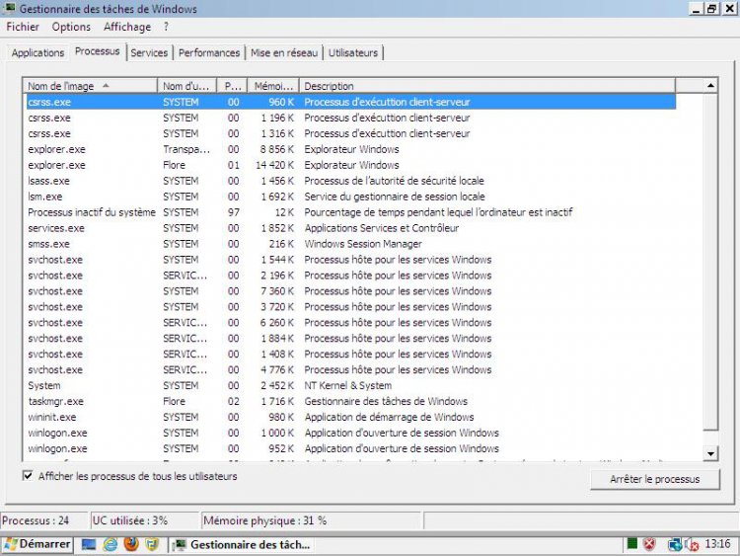The height and width of the screenshot is (556, 740).
Task: Launch Firefox from quick launch
Action: pyautogui.click(x=131, y=544)
